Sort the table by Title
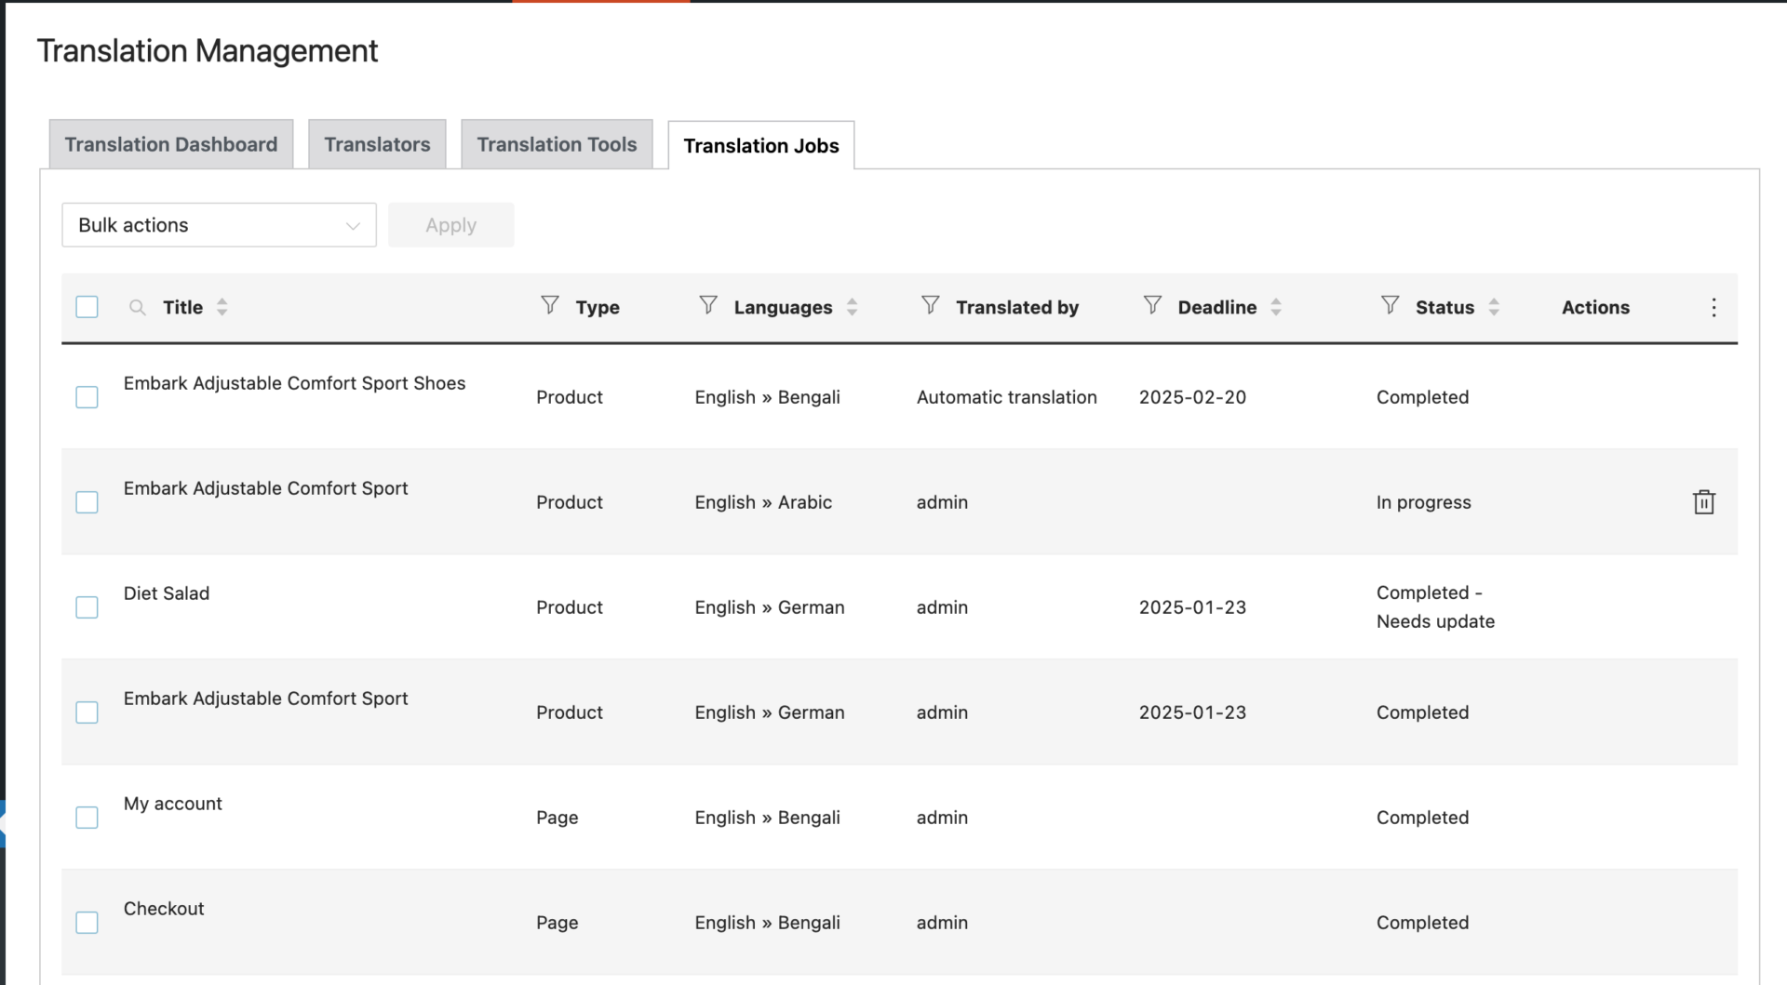1787x985 pixels. pos(222,307)
